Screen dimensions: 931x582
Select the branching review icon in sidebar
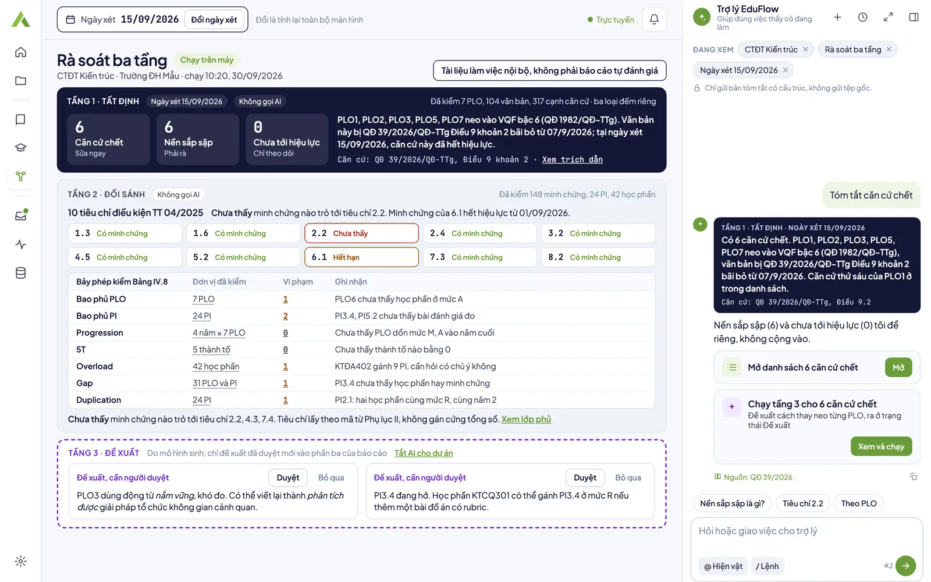[x=20, y=176]
